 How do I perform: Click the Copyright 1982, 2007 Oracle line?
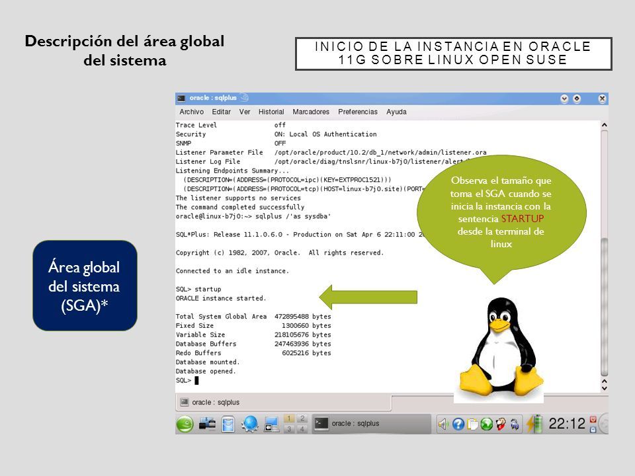(280, 253)
